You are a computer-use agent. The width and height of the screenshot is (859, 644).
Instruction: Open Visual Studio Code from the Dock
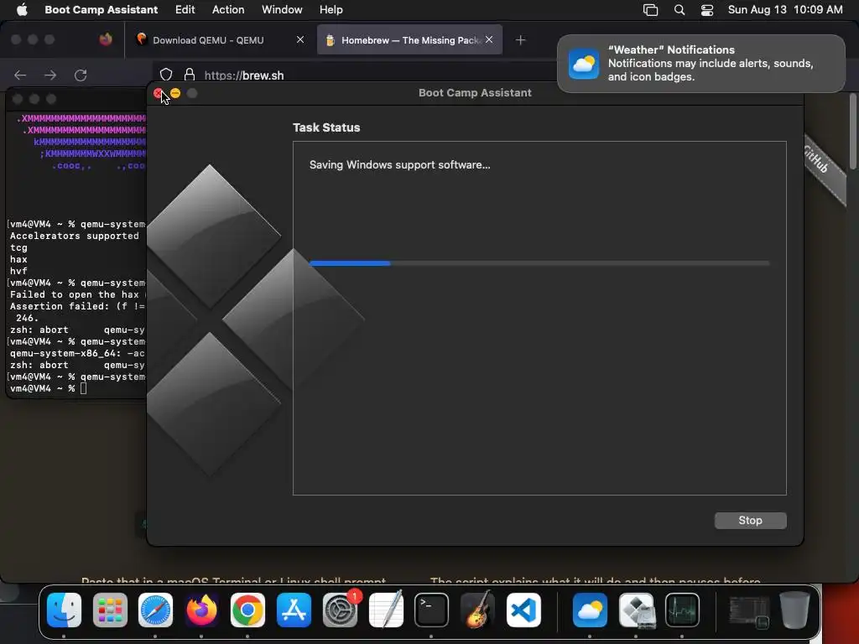coord(523,610)
